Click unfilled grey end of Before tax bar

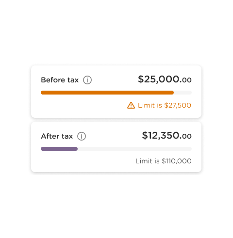click(x=183, y=93)
